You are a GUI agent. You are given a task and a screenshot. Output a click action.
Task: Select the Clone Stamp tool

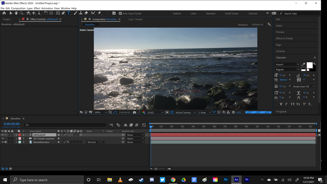81,13
